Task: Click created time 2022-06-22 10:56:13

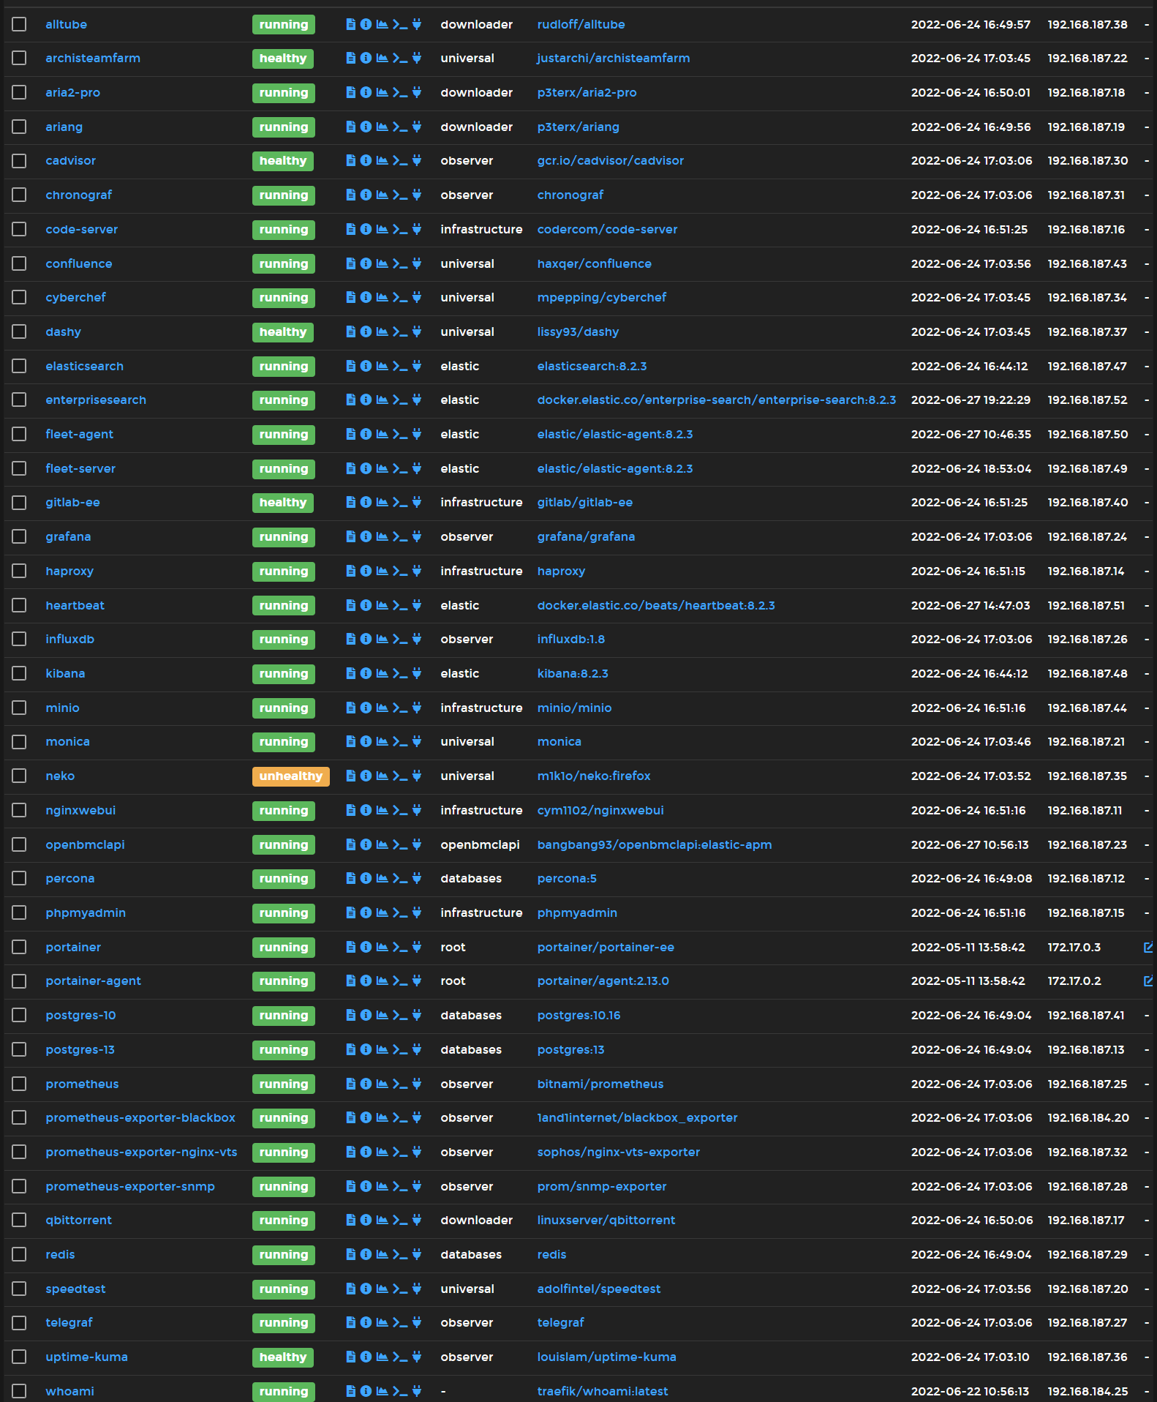Action: click(970, 1391)
